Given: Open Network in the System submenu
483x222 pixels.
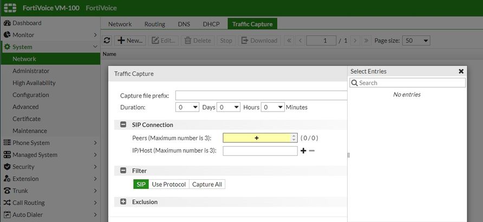Looking at the screenshot, I should point(50,59).
